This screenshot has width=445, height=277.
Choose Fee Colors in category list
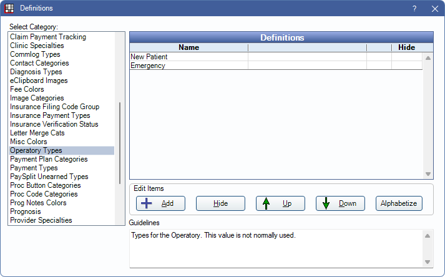click(x=27, y=89)
